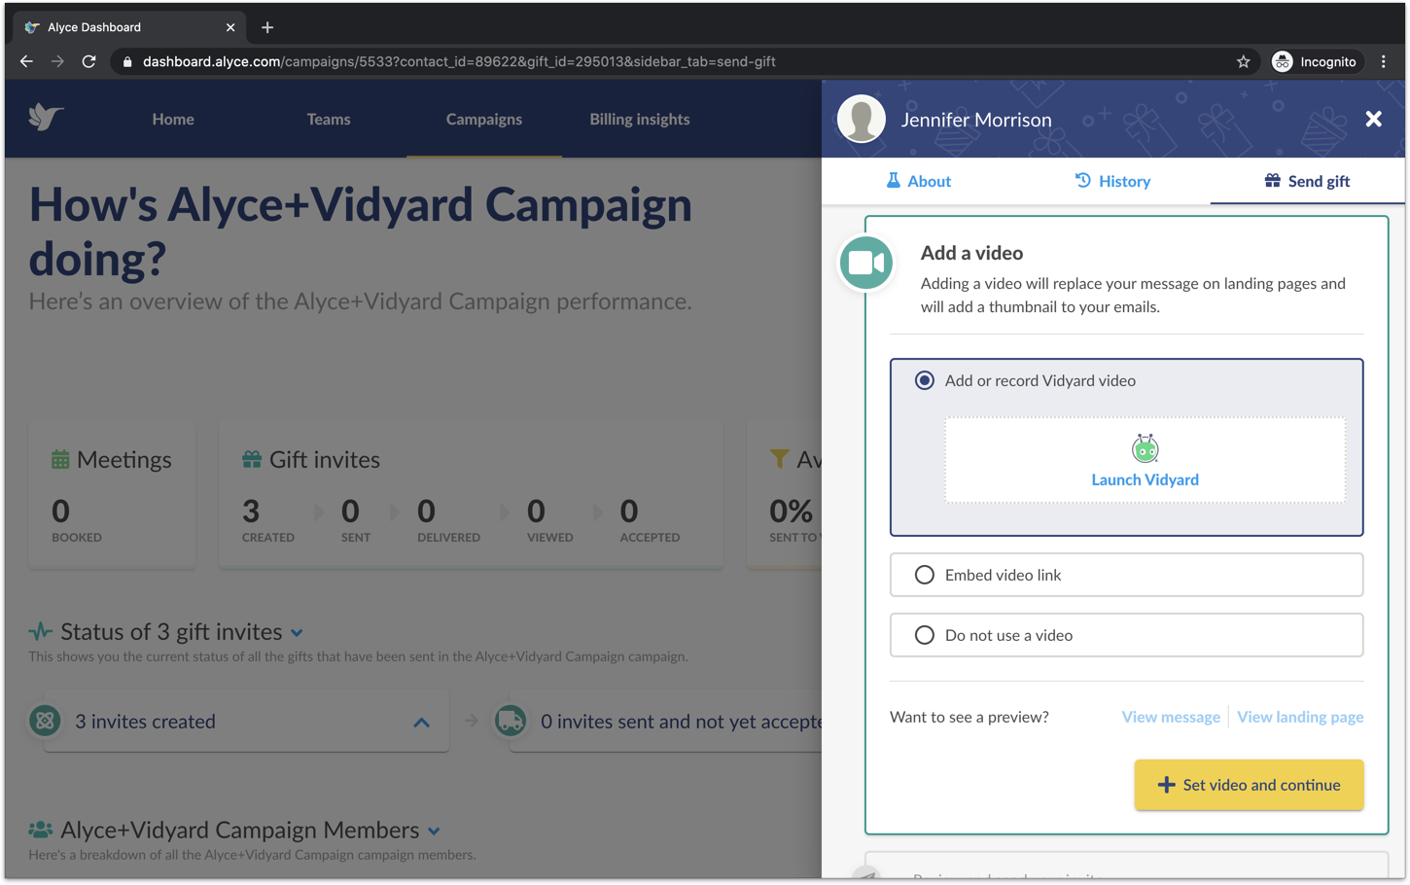Open Billing insights nav item
The height and width of the screenshot is (885, 1410).
pos(640,119)
